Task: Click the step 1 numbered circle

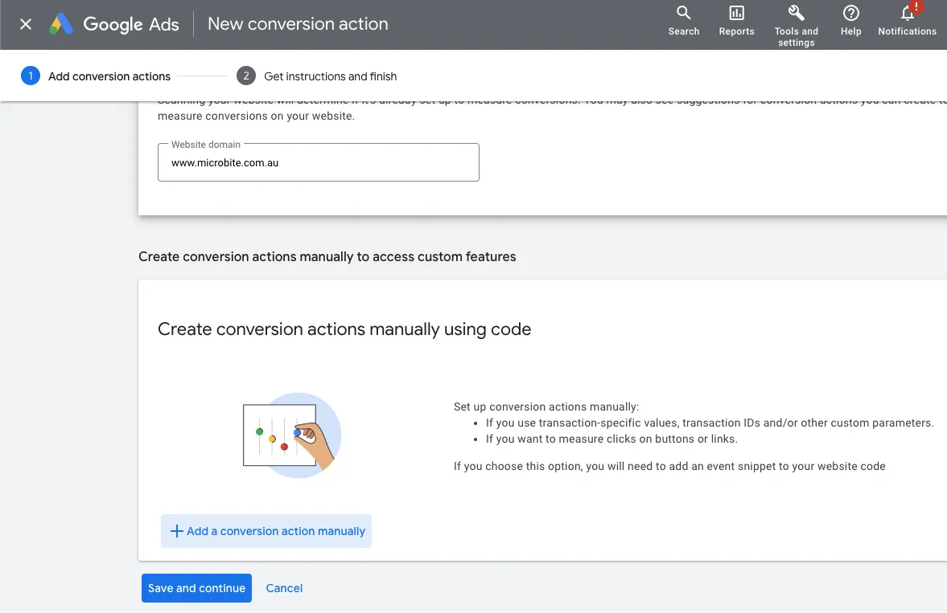Action: [30, 76]
